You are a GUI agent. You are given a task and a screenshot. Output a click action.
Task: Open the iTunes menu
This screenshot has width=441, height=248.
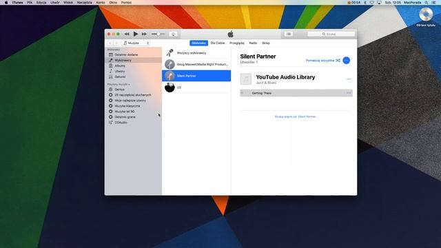tap(17, 3)
